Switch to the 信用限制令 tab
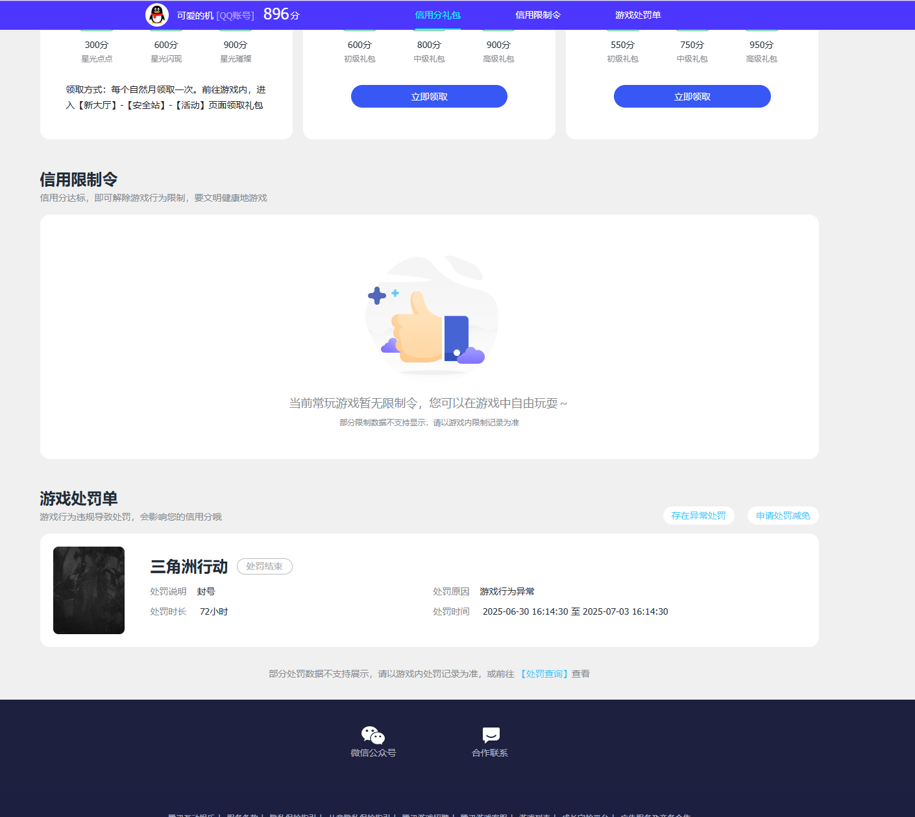The image size is (915, 817). (x=538, y=15)
